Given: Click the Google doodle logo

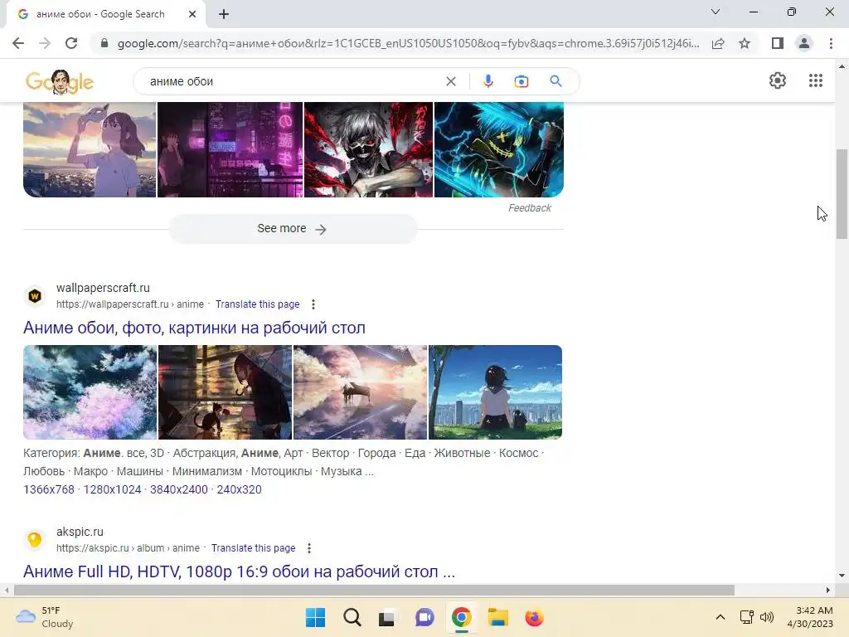Looking at the screenshot, I should click(x=60, y=82).
